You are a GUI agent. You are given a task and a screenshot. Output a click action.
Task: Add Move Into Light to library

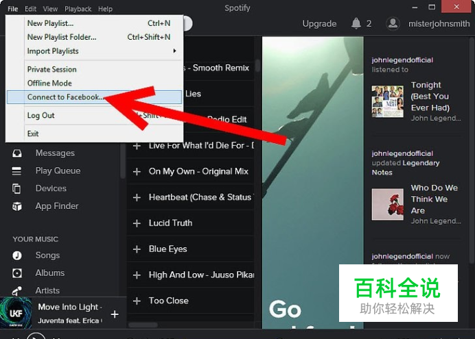(x=115, y=314)
